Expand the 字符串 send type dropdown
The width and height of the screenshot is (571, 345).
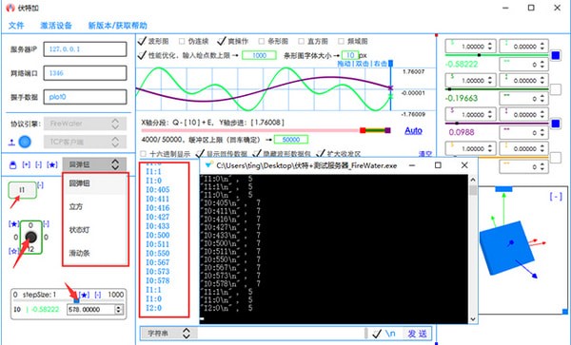pos(169,333)
